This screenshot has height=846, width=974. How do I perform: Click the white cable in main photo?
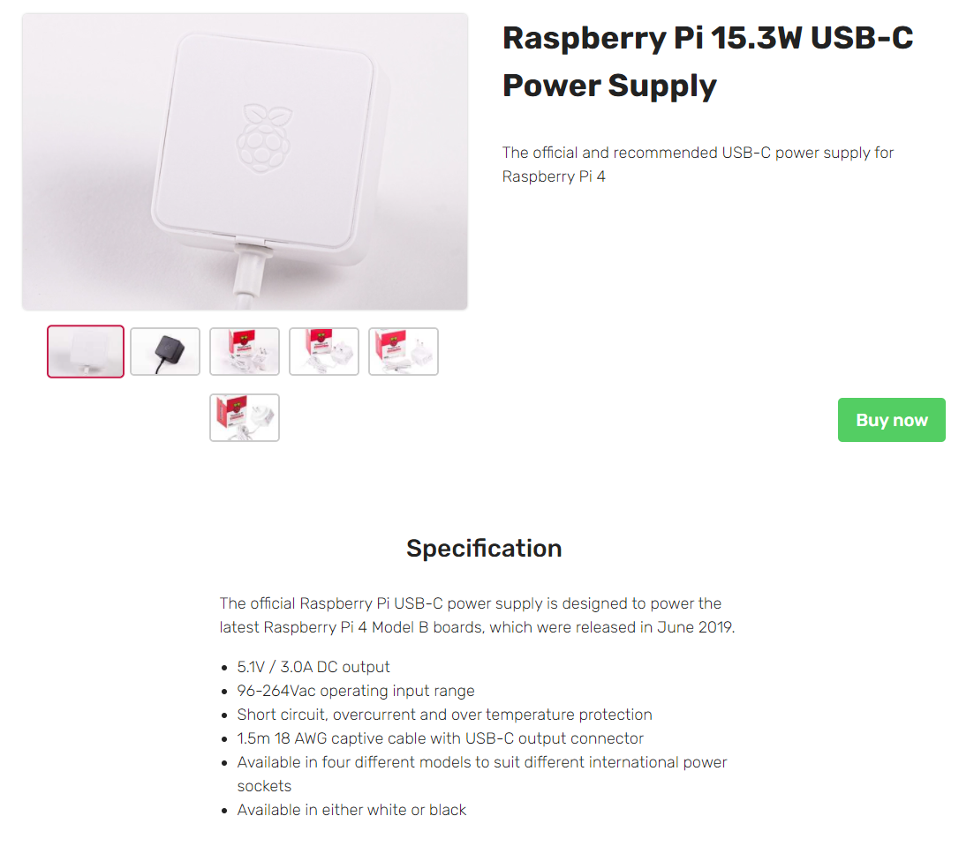(x=250, y=276)
